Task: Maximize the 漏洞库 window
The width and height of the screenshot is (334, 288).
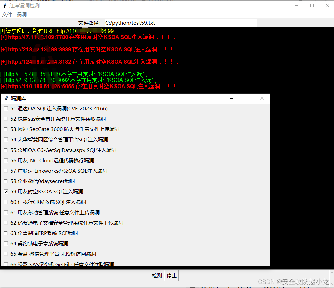Action: point(246,98)
